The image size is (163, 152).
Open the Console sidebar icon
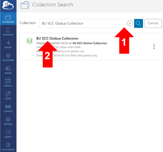tap(8, 83)
